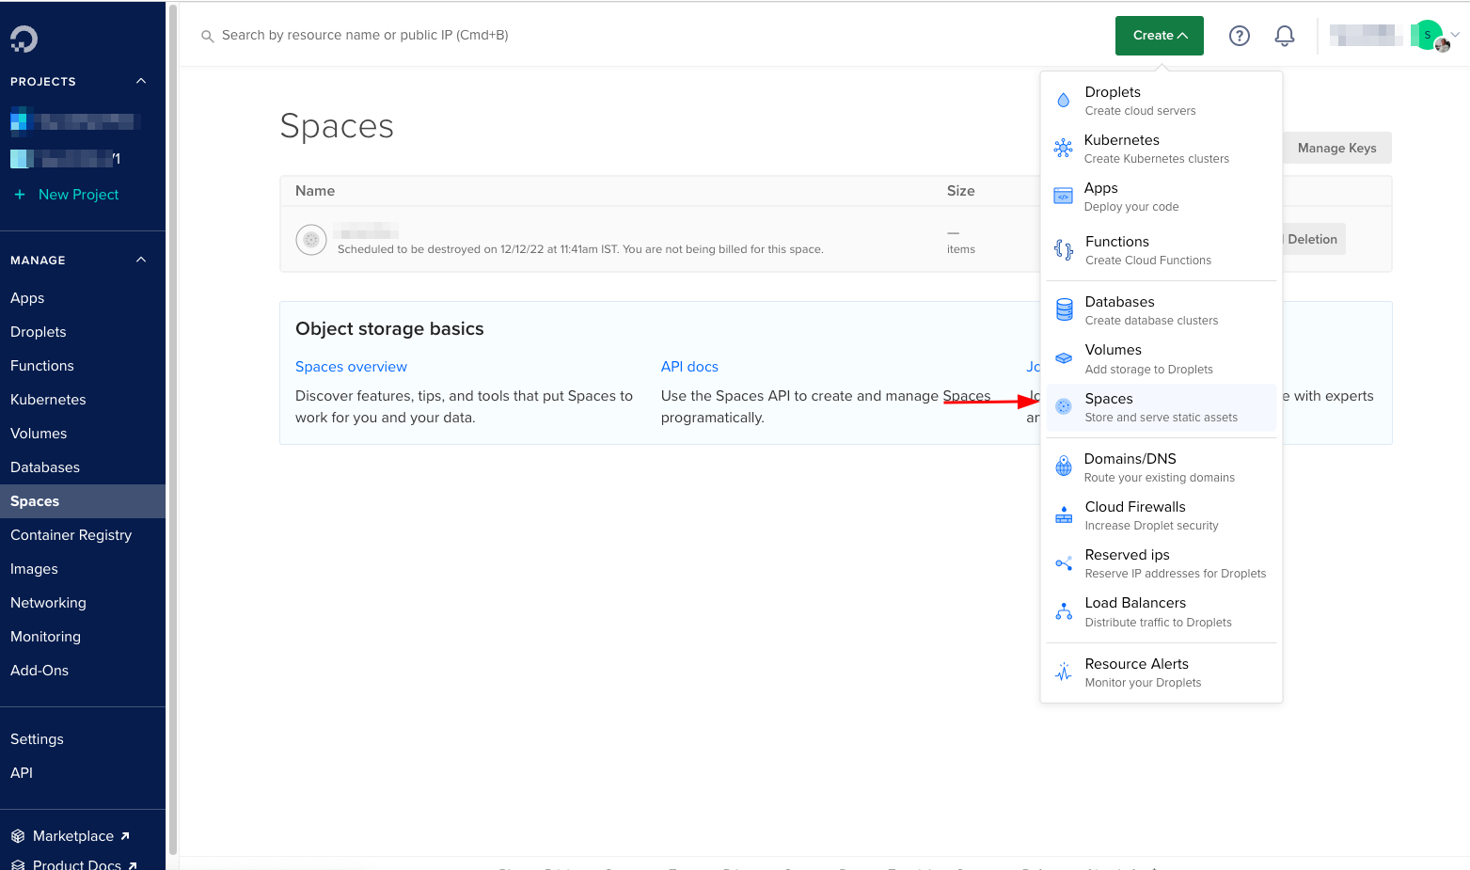Focus the resource name search field
The image size is (1470, 870).
[x=365, y=36]
